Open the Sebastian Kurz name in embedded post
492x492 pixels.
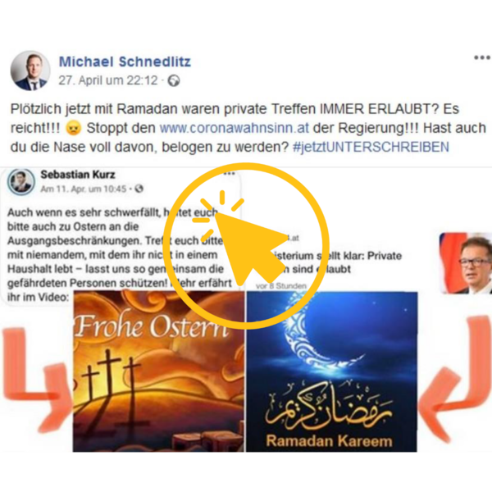78,175
